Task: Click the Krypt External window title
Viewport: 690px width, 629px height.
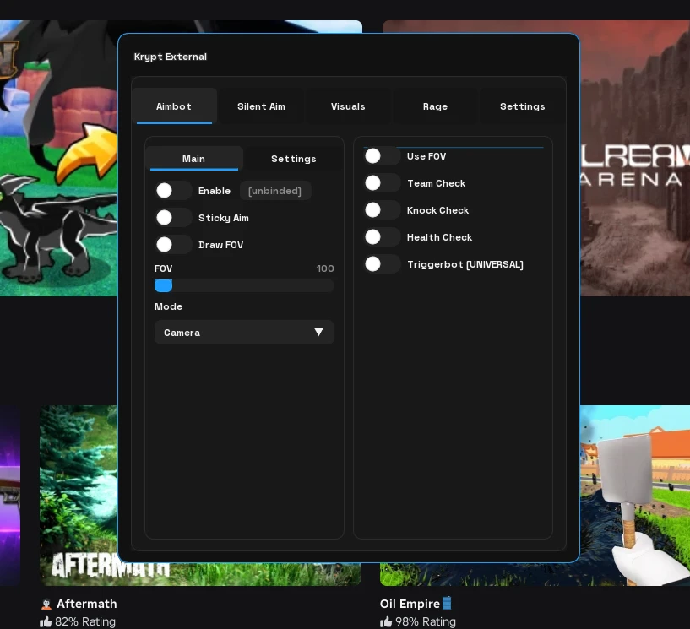Action: pyautogui.click(x=171, y=57)
